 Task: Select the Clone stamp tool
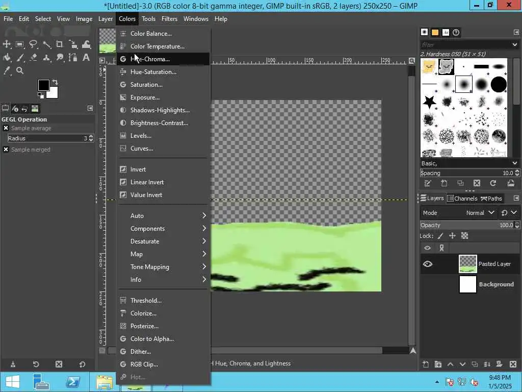coord(46,57)
